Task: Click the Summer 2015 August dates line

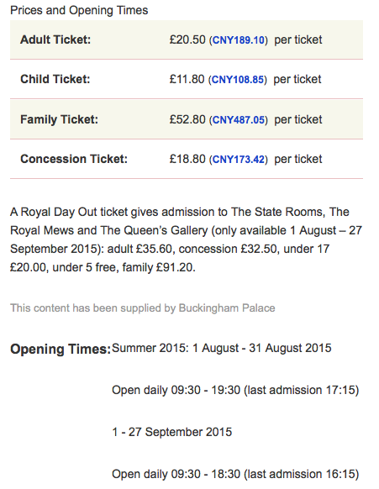Action: (x=222, y=348)
